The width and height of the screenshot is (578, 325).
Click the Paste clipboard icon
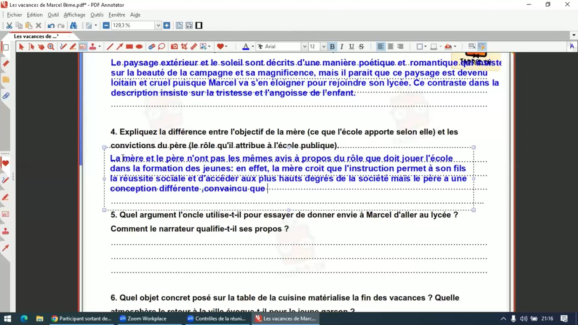(x=29, y=26)
